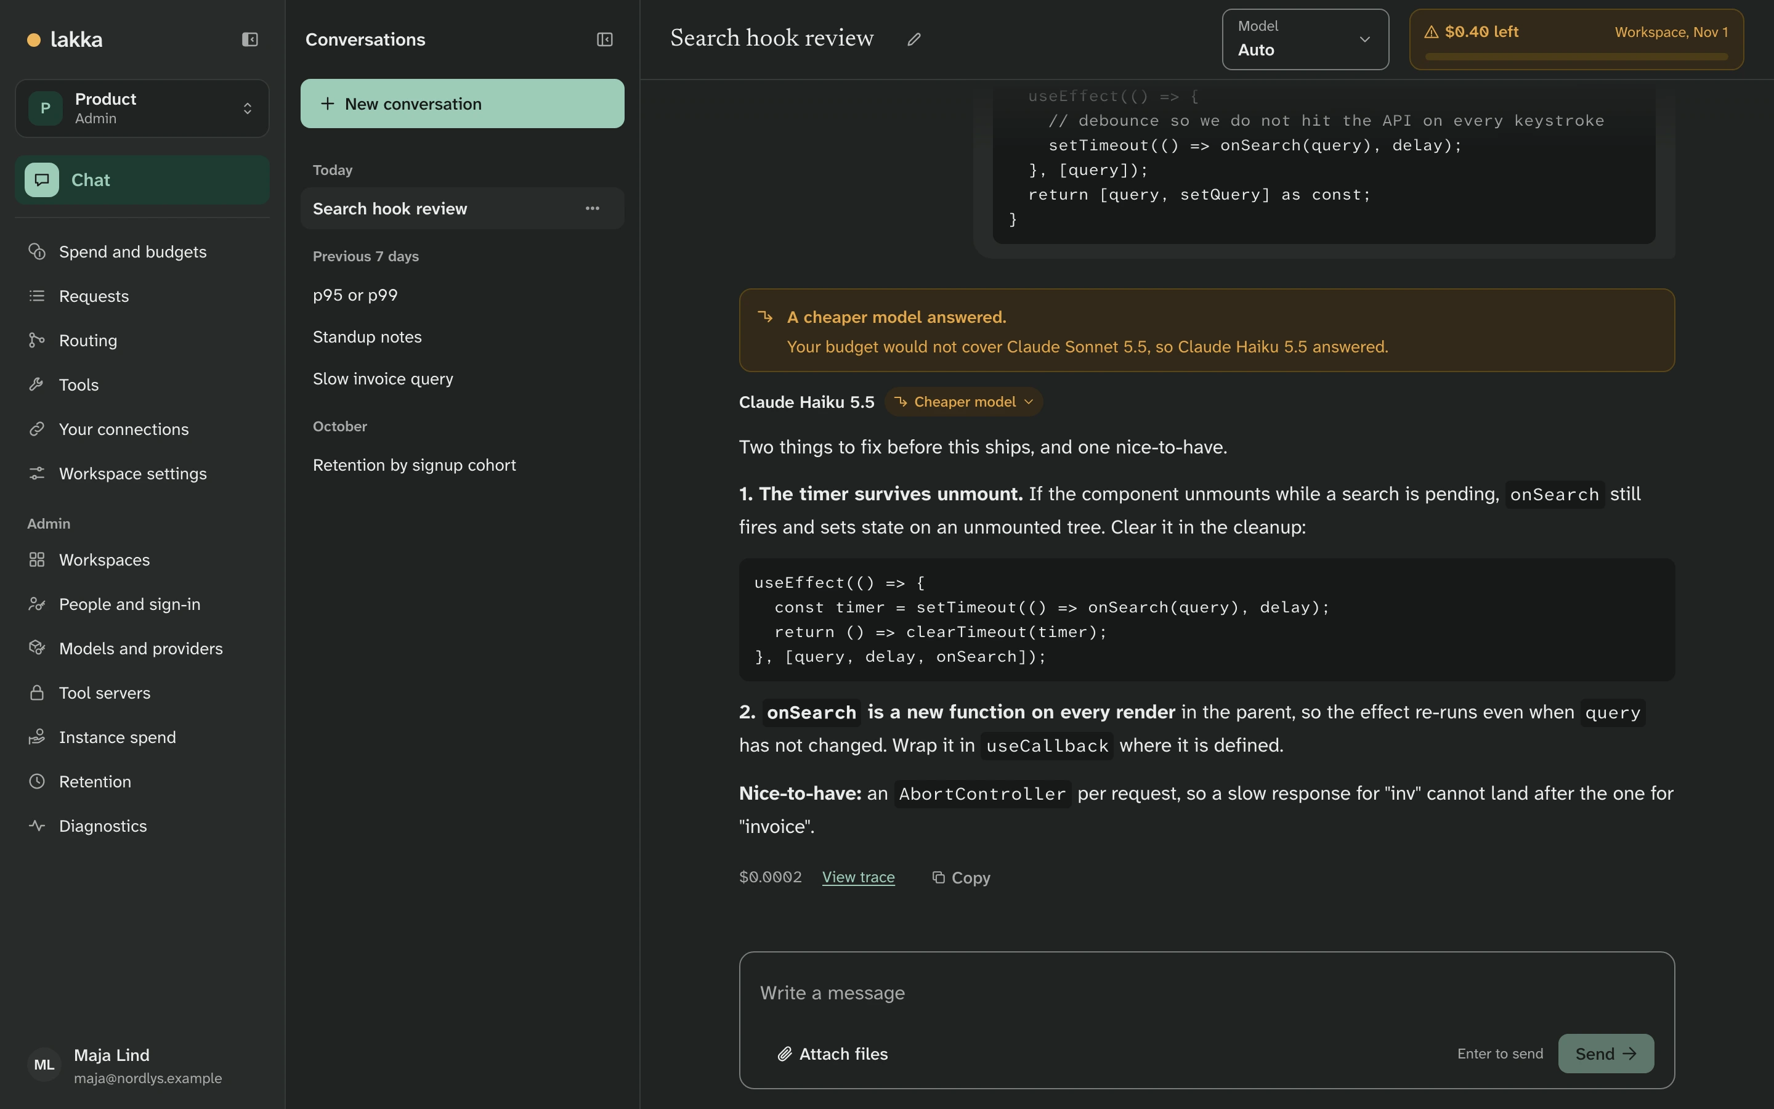The image size is (1774, 1109).
Task: Focus the Write a message field
Action: 1207,993
